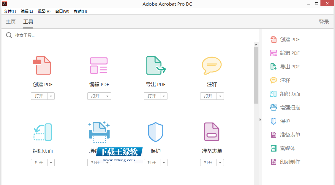
Task: Expand the 导出 PDF open-button dropdown arrow
Action: (x=164, y=96)
